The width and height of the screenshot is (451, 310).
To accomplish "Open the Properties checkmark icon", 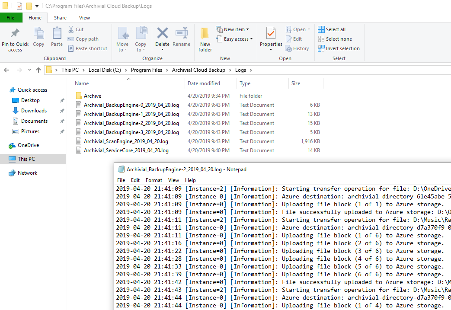I will click(271, 33).
